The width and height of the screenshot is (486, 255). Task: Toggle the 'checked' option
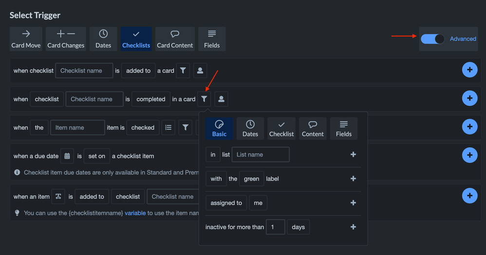tap(143, 128)
